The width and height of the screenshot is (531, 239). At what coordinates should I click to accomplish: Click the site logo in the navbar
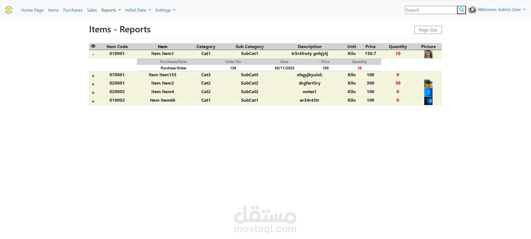click(9, 10)
